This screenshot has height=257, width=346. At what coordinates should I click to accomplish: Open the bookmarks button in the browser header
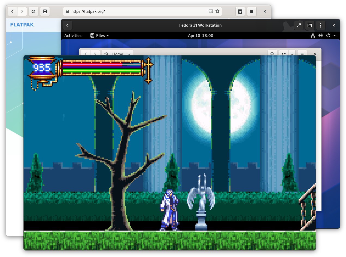pos(240,11)
